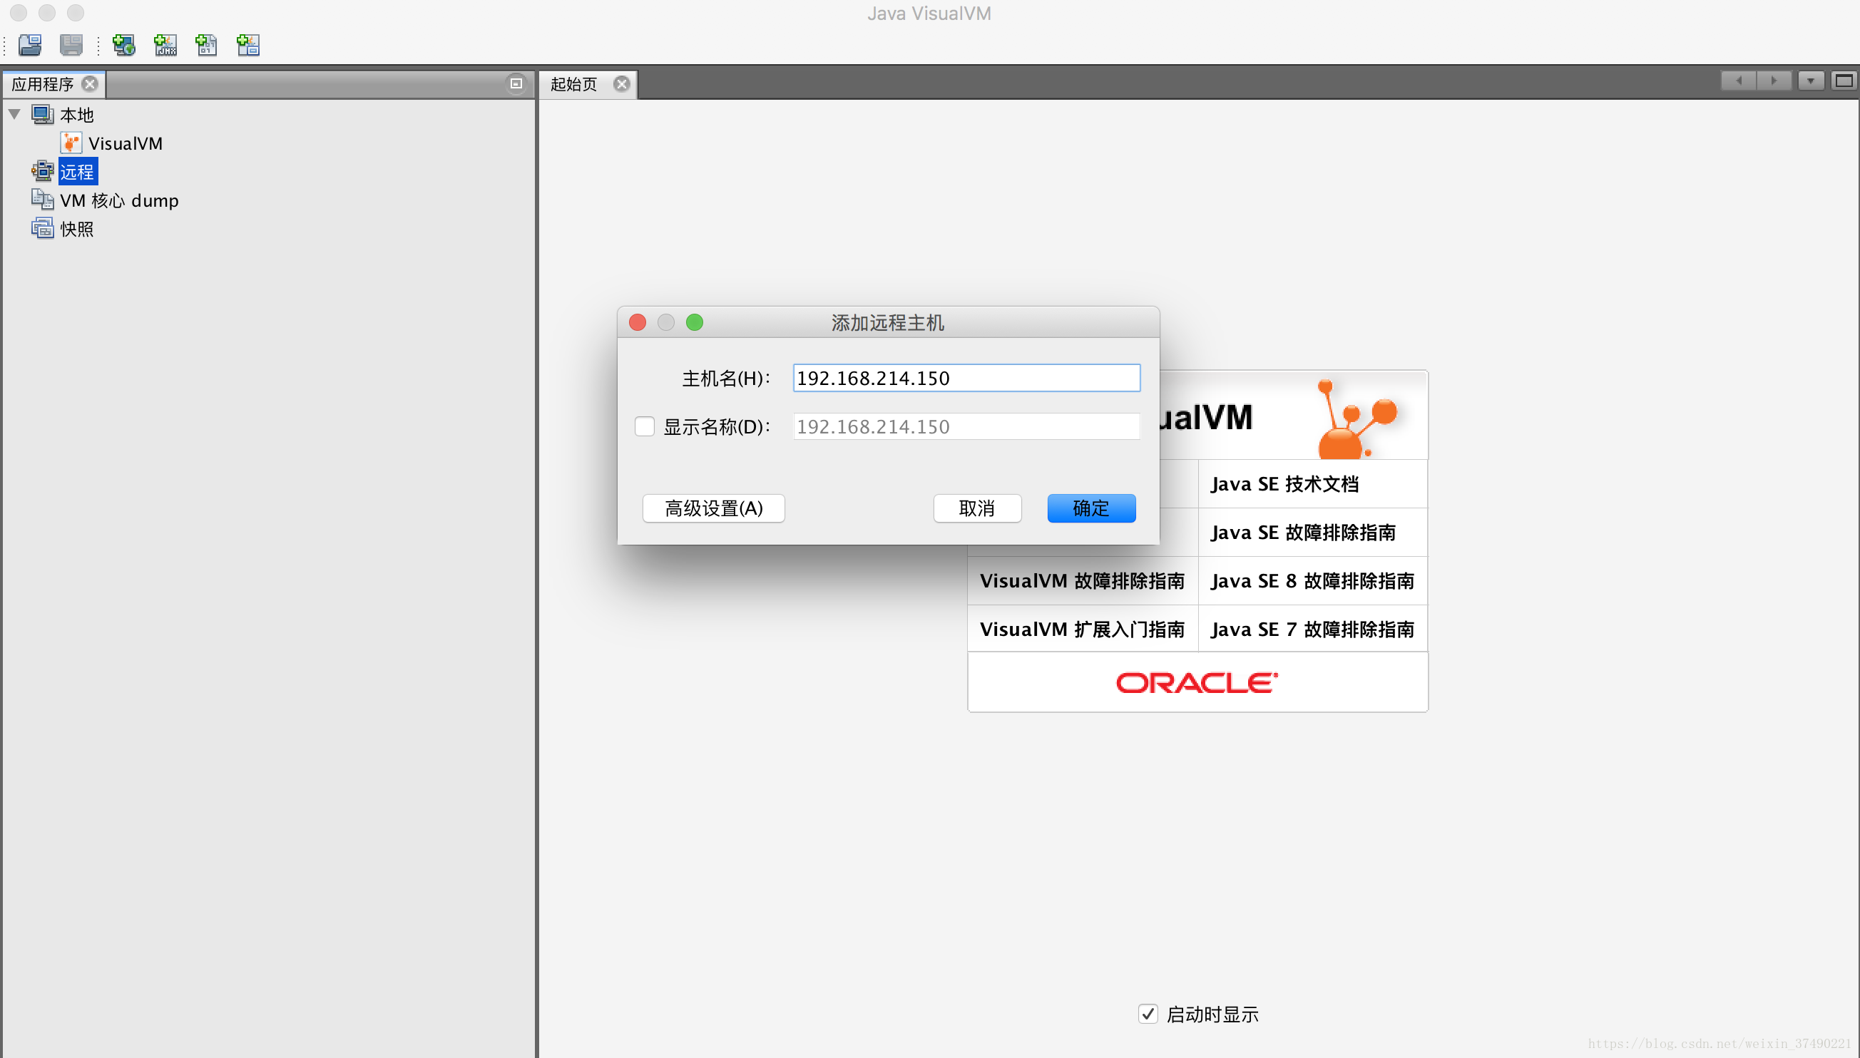The height and width of the screenshot is (1058, 1860).
Task: Open Java SE 技术文档 link
Action: pyautogui.click(x=1284, y=484)
